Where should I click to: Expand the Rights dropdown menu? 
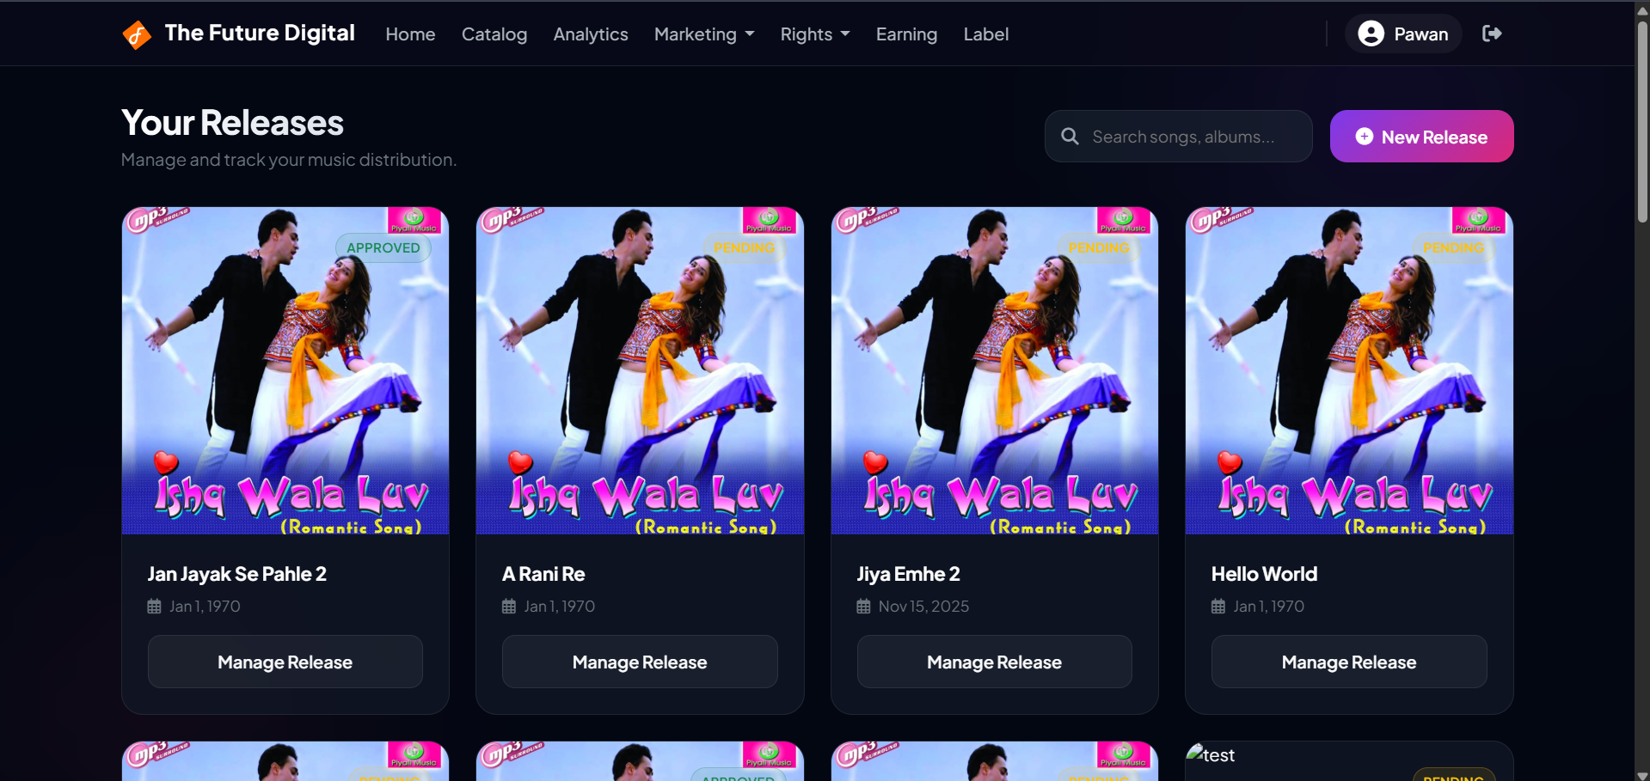click(814, 34)
